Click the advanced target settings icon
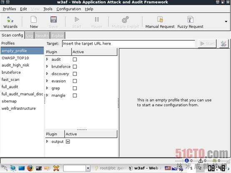Image resolution: width=231 pixels, height=173 pixels. point(224,44)
